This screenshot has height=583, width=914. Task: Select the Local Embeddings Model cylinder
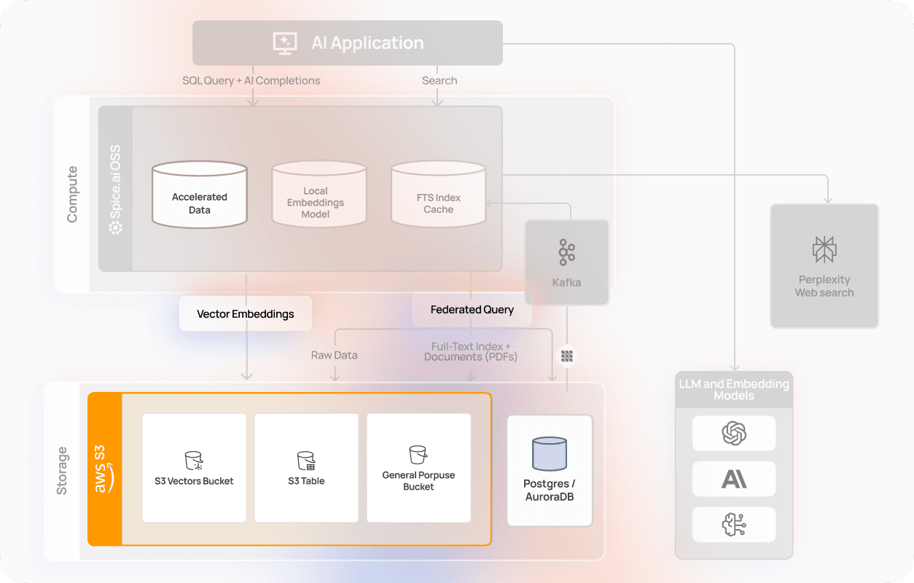pos(319,194)
